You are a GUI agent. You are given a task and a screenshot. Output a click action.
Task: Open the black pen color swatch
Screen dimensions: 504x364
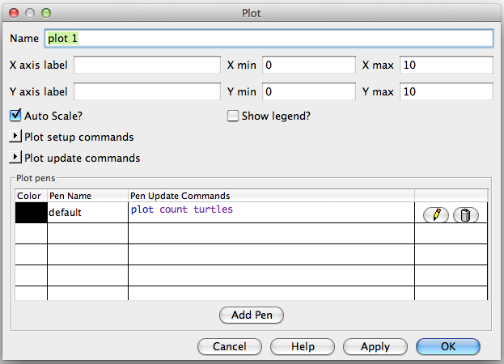tap(32, 213)
